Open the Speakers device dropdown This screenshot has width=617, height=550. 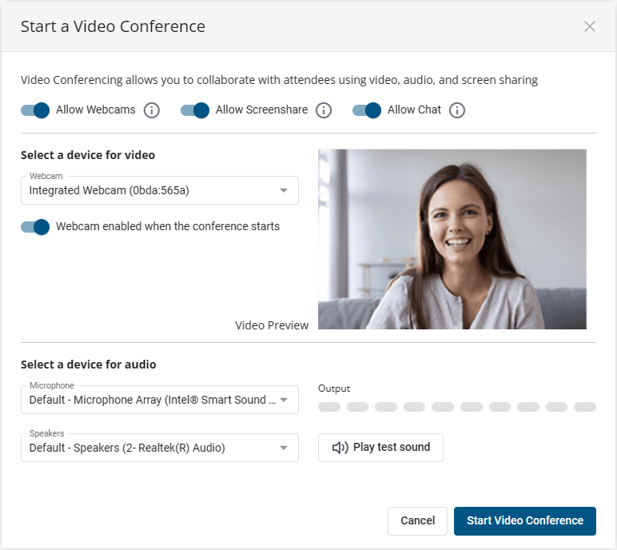[160, 448]
